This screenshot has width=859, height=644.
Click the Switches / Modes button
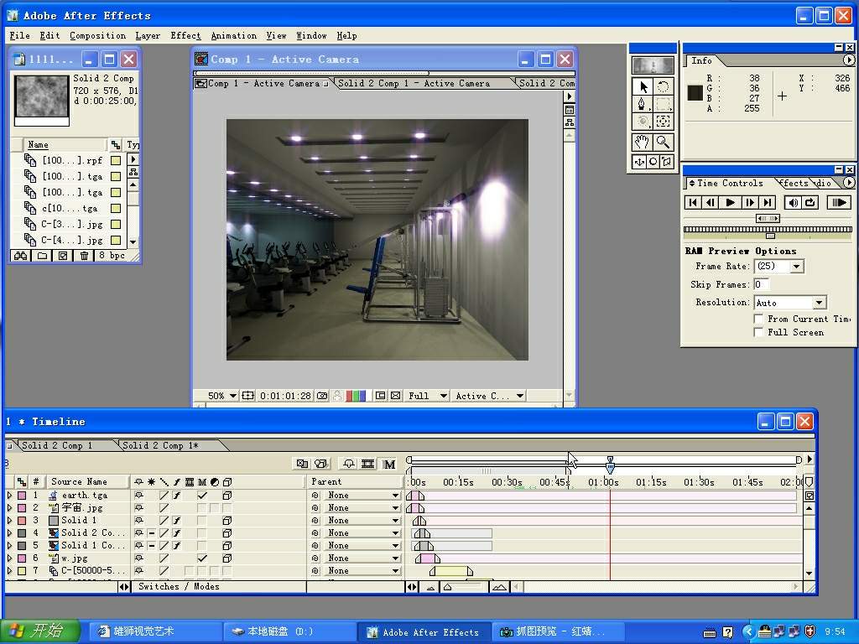point(179,587)
